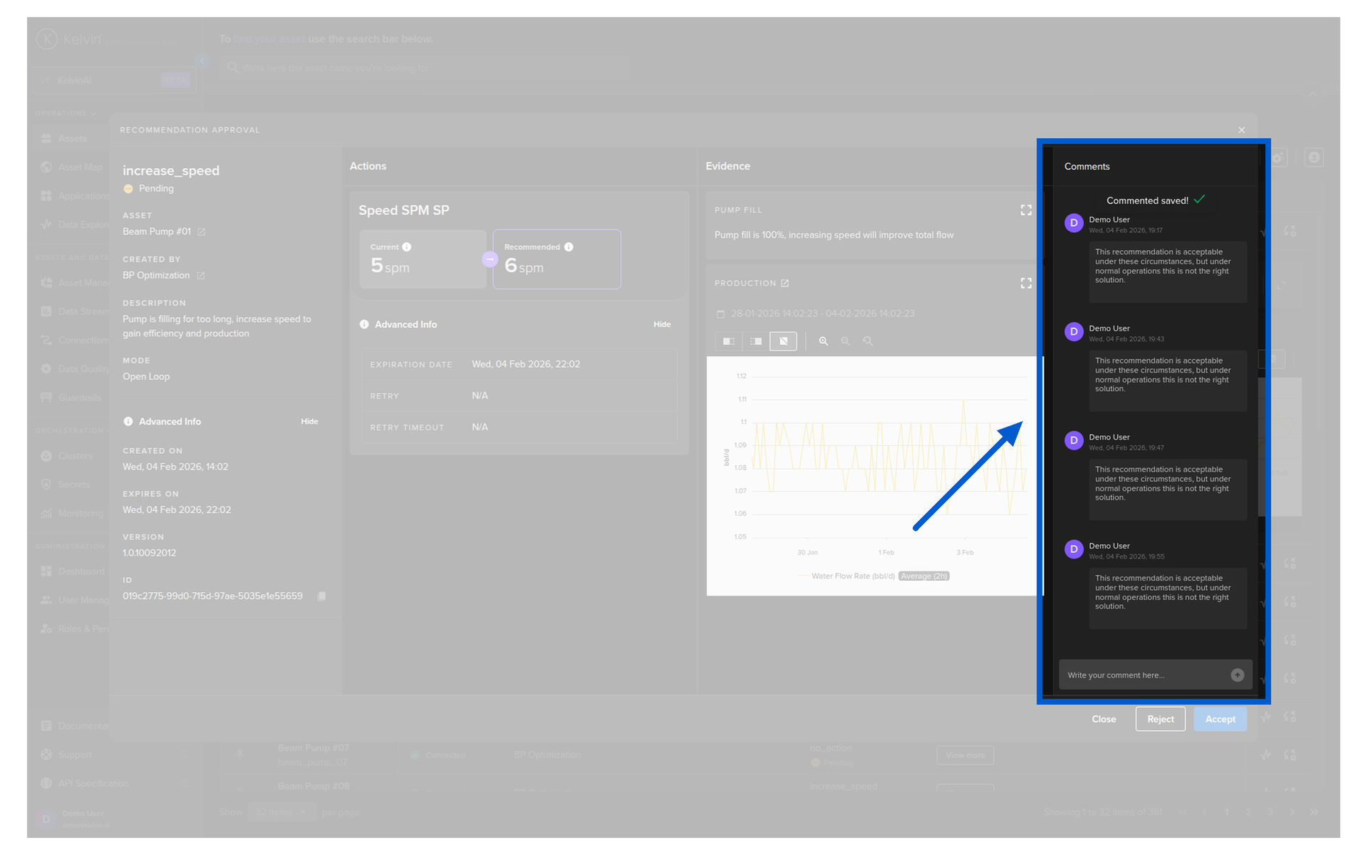Click the chart zoom-out magnifier icon
The height and width of the screenshot is (855, 1368).
click(x=845, y=341)
